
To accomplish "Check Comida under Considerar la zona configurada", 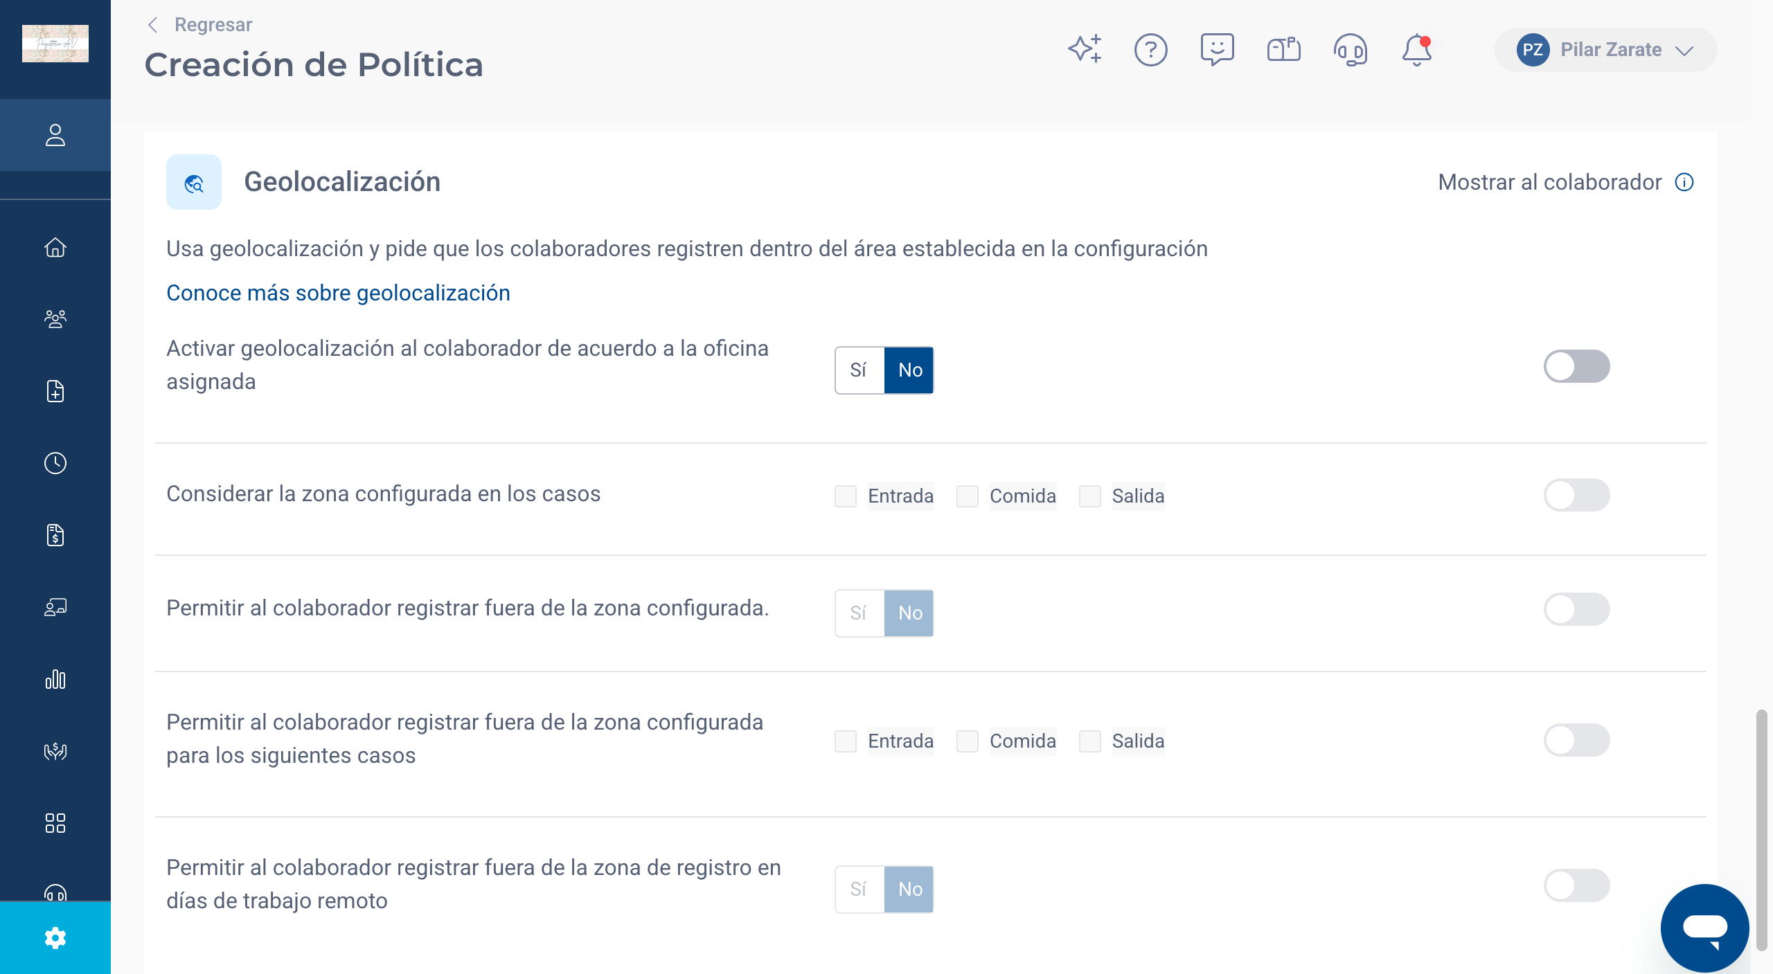I will (x=968, y=496).
